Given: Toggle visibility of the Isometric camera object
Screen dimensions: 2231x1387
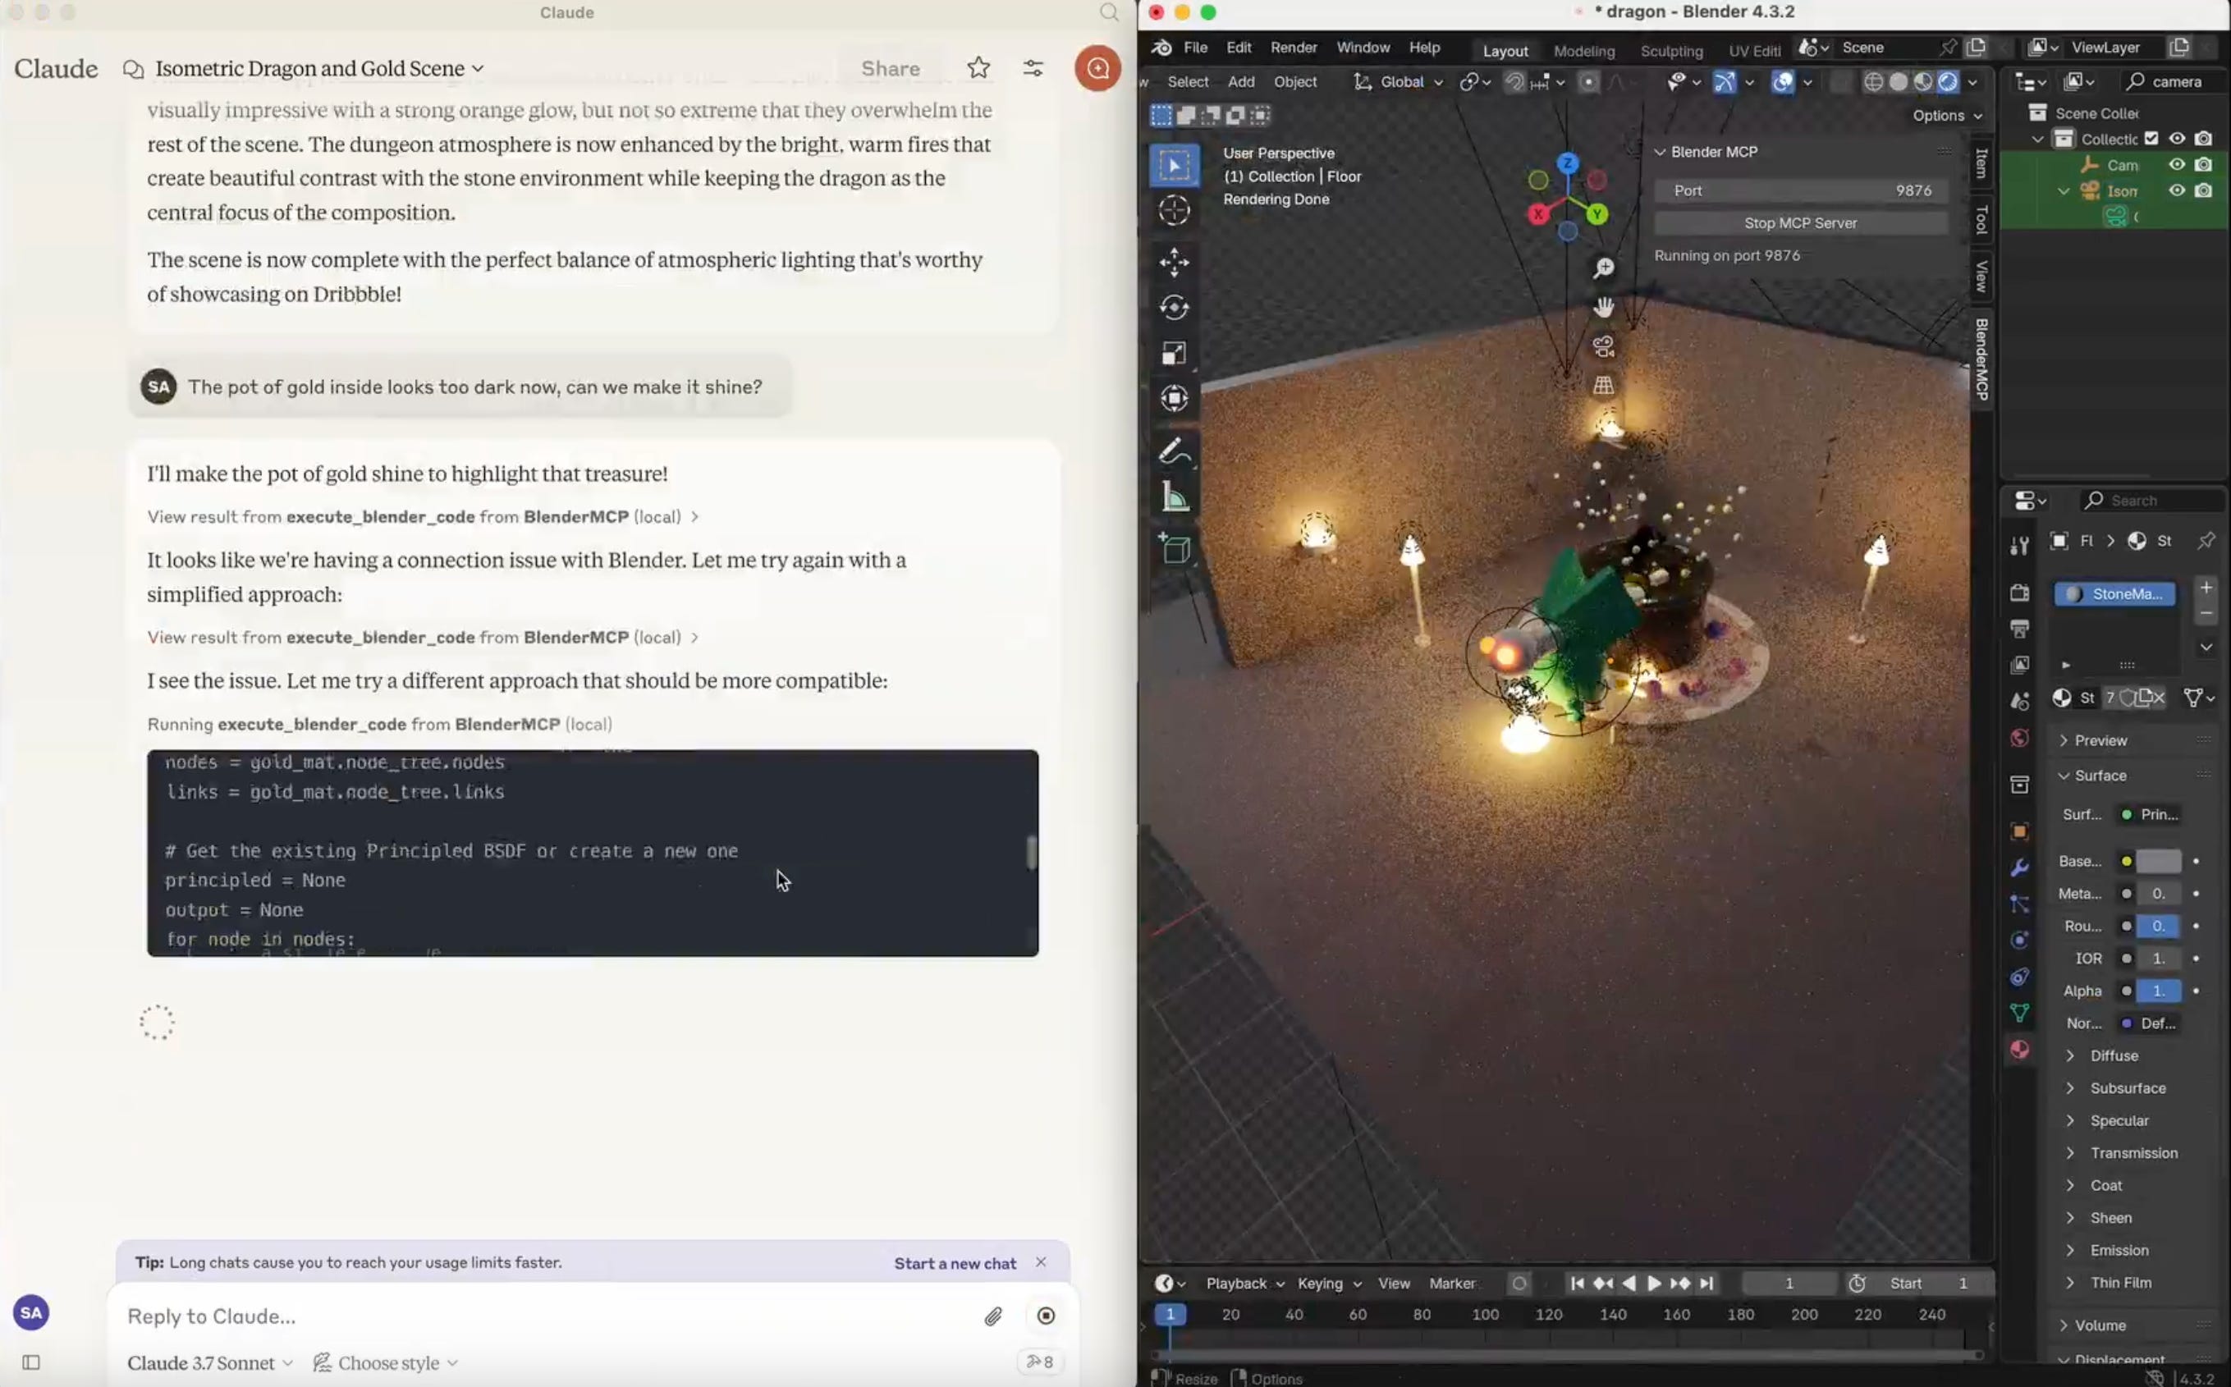Looking at the screenshot, I should (x=2177, y=190).
